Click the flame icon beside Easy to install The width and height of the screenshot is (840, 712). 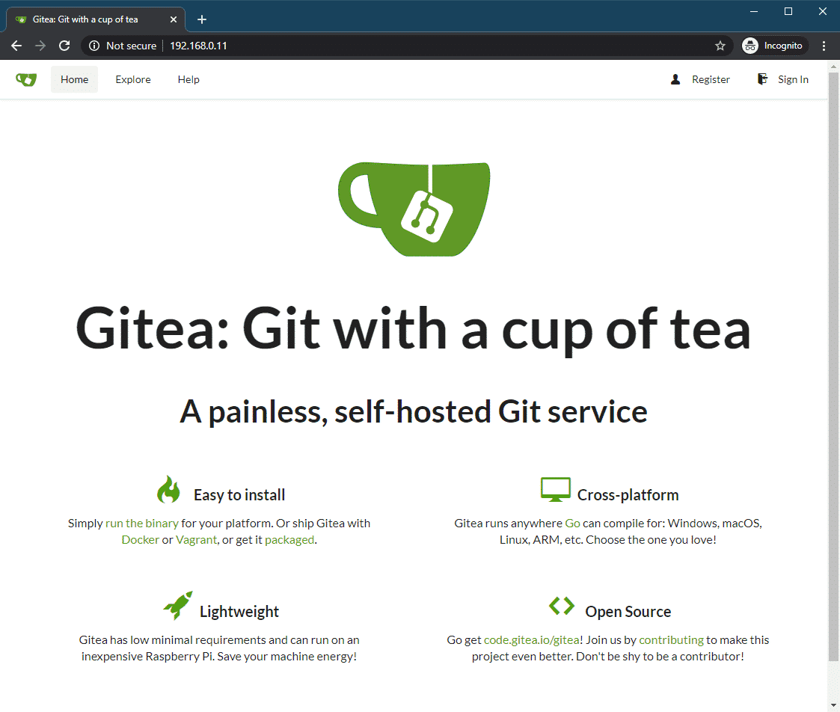point(169,489)
